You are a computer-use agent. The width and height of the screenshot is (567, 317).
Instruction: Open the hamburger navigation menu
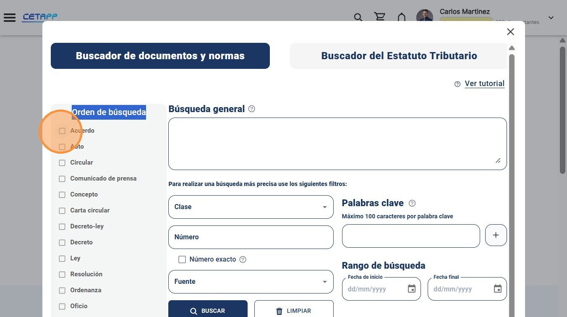[9, 18]
